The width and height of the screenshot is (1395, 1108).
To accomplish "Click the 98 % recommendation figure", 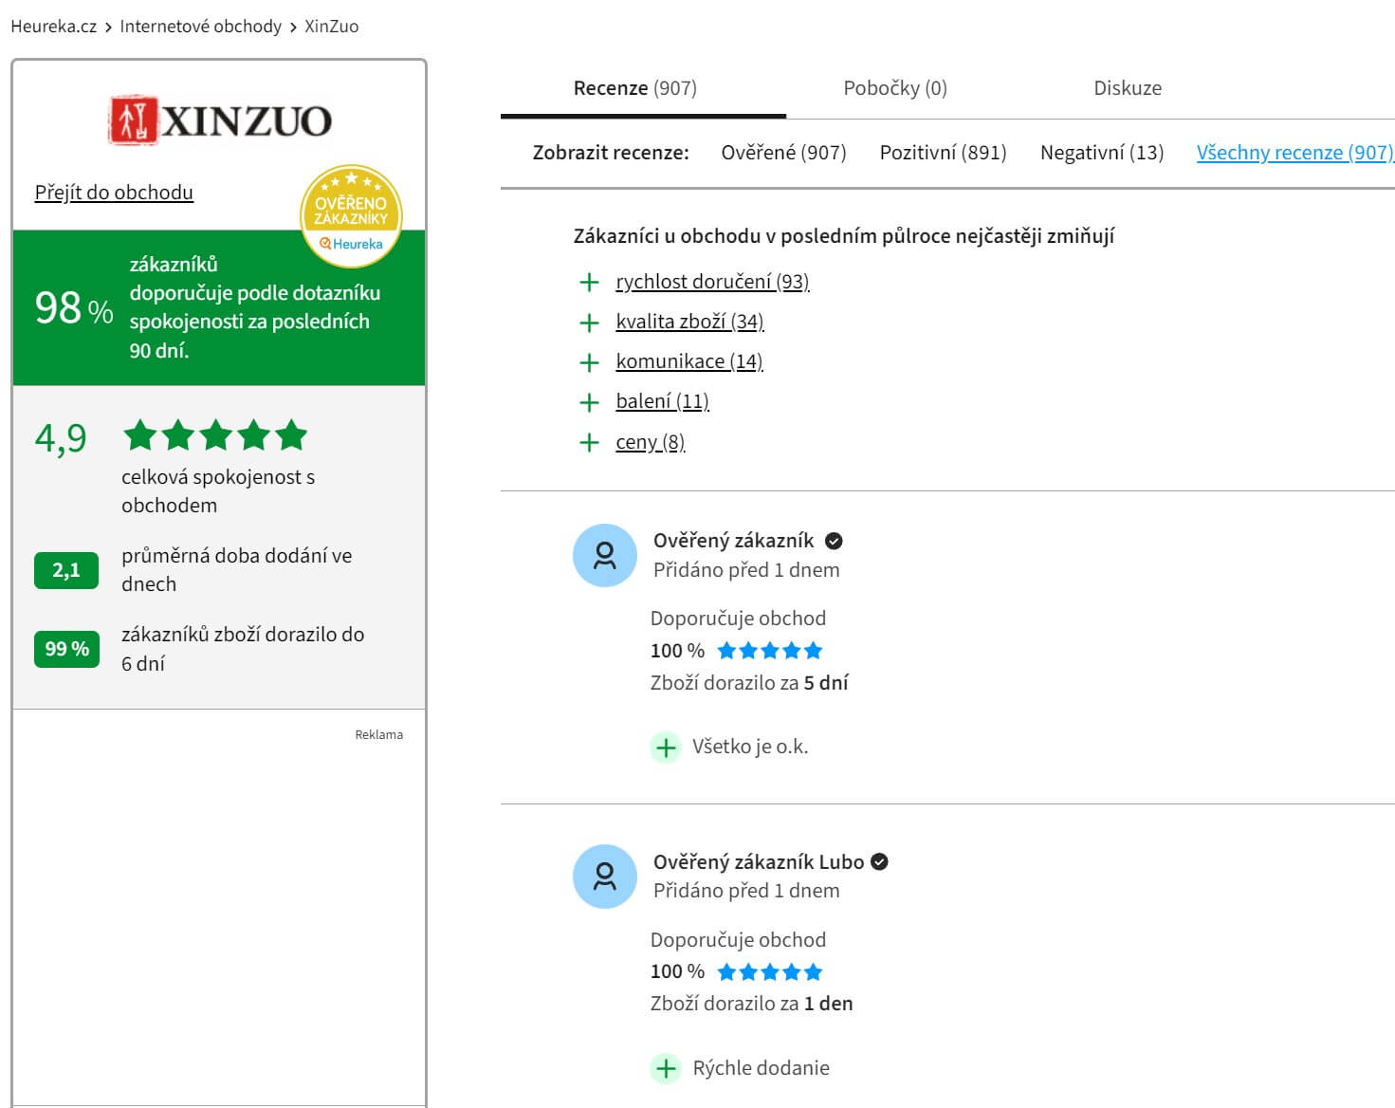I will pyautogui.click(x=74, y=307).
